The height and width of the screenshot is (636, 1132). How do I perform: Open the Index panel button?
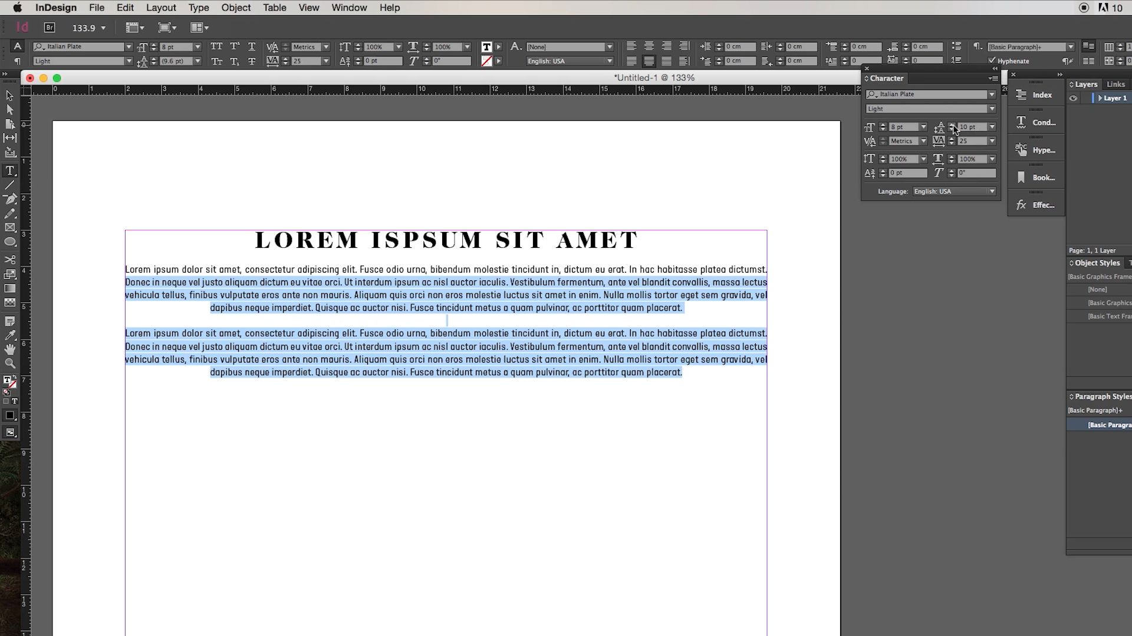click(x=1036, y=95)
